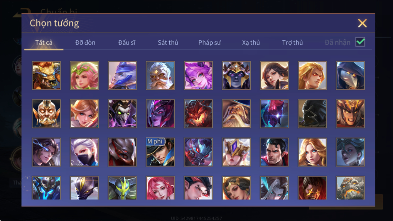393x221 pixels.
Task: Choose the purple-haired girl hero
Action: [198, 75]
